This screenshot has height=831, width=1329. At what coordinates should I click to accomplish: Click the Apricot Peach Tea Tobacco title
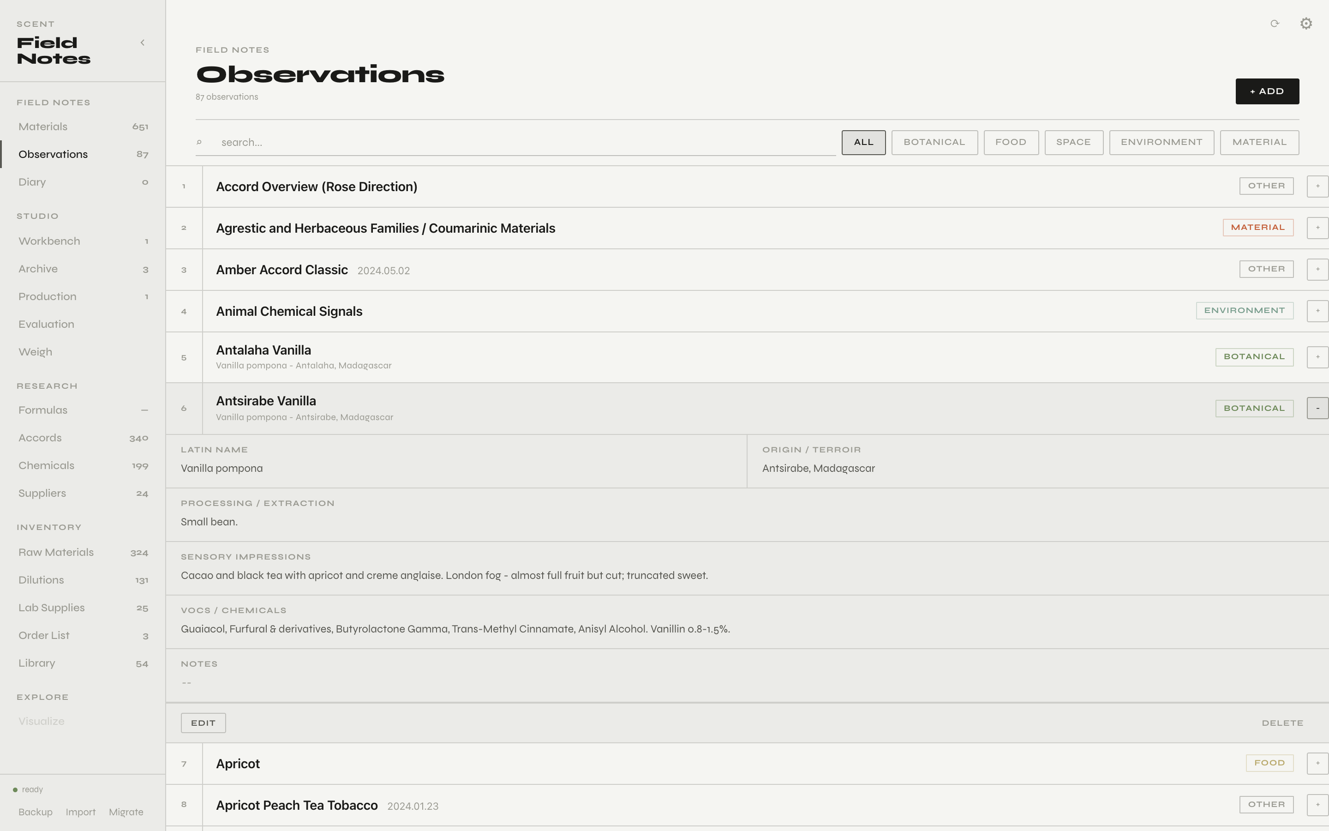coord(297,805)
